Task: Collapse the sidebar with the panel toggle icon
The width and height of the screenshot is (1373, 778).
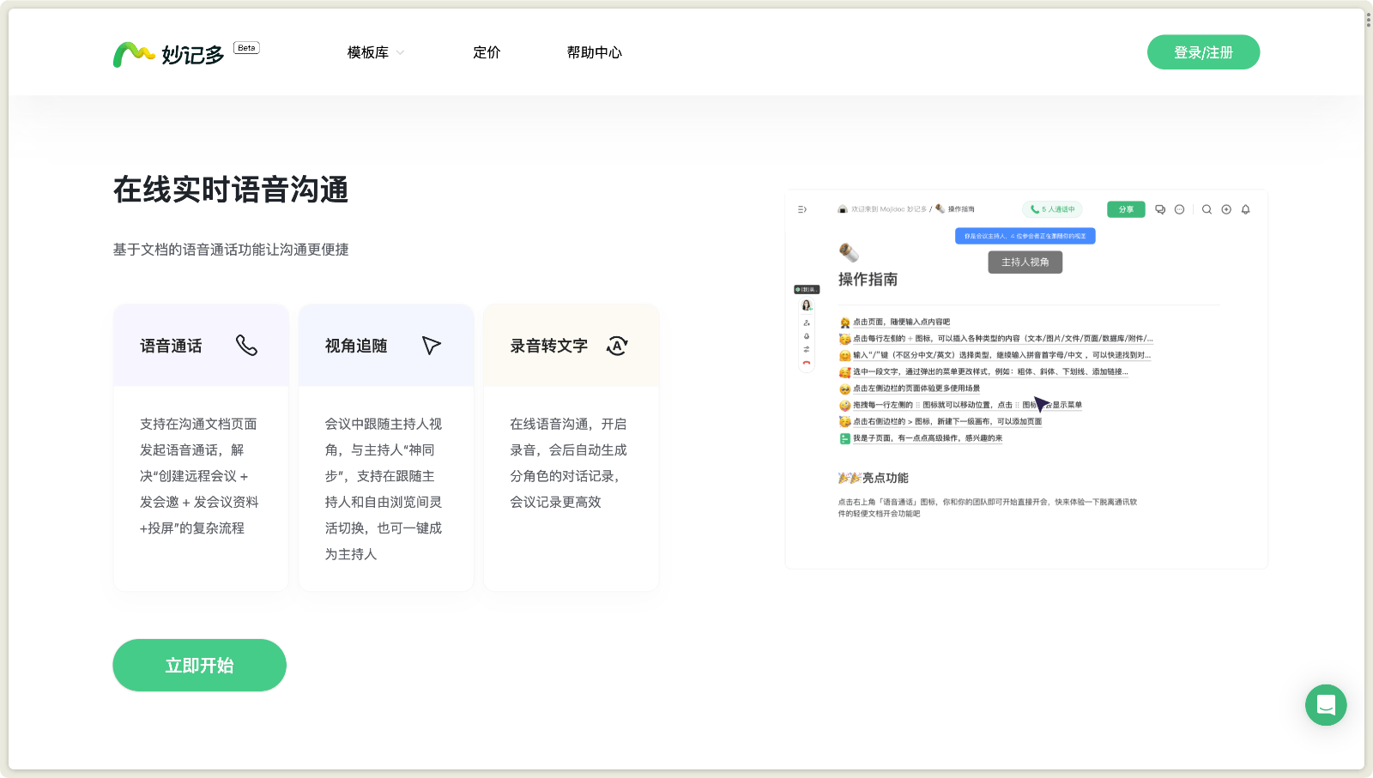Action: tap(801, 209)
